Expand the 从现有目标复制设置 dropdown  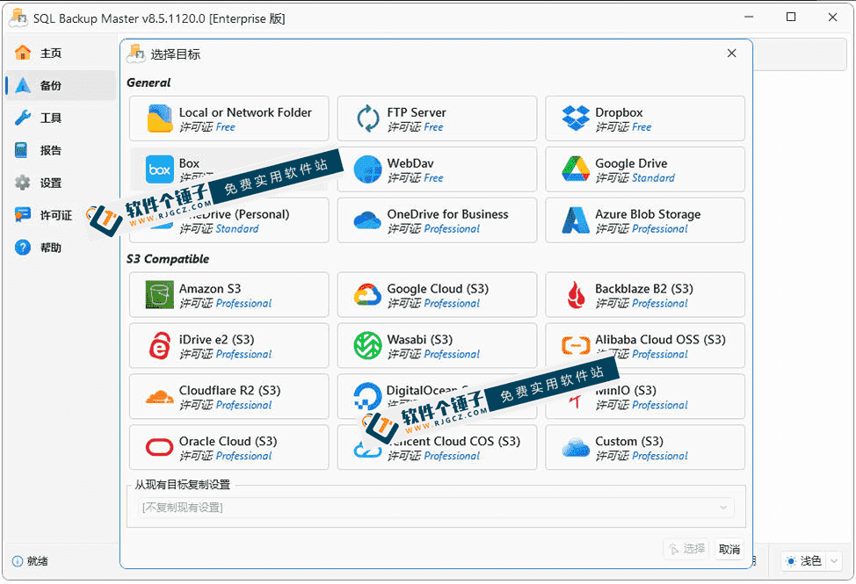[x=436, y=508]
